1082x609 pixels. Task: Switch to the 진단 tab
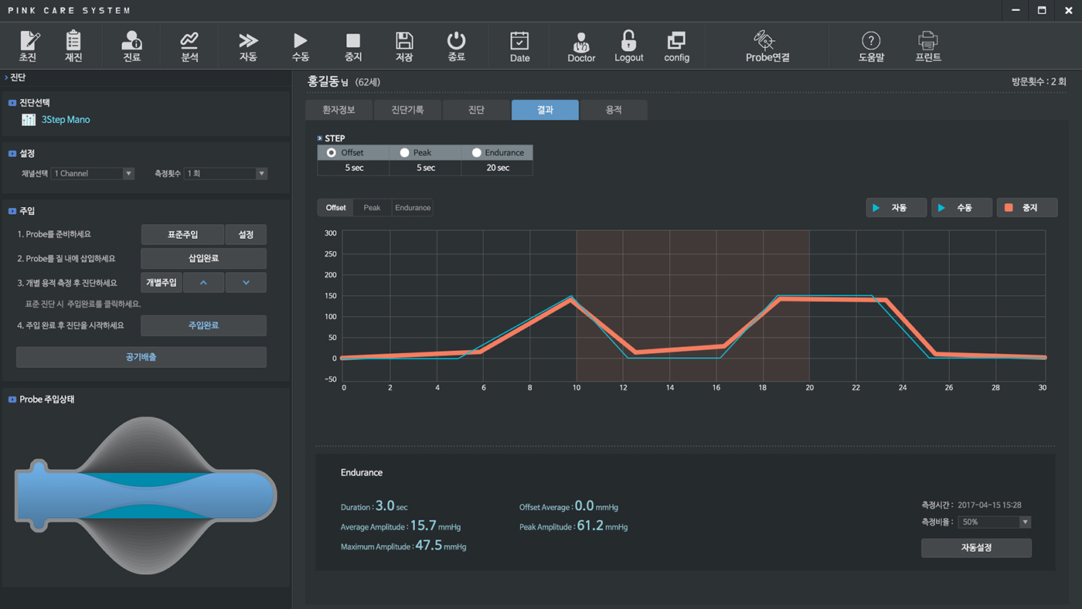476,110
